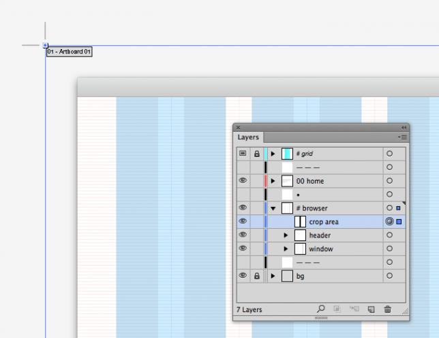
Task: Click the Locate Object magnifier icon
Action: pos(320,309)
